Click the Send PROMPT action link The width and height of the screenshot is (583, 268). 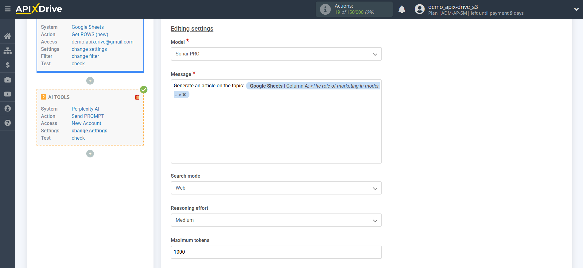(88, 116)
